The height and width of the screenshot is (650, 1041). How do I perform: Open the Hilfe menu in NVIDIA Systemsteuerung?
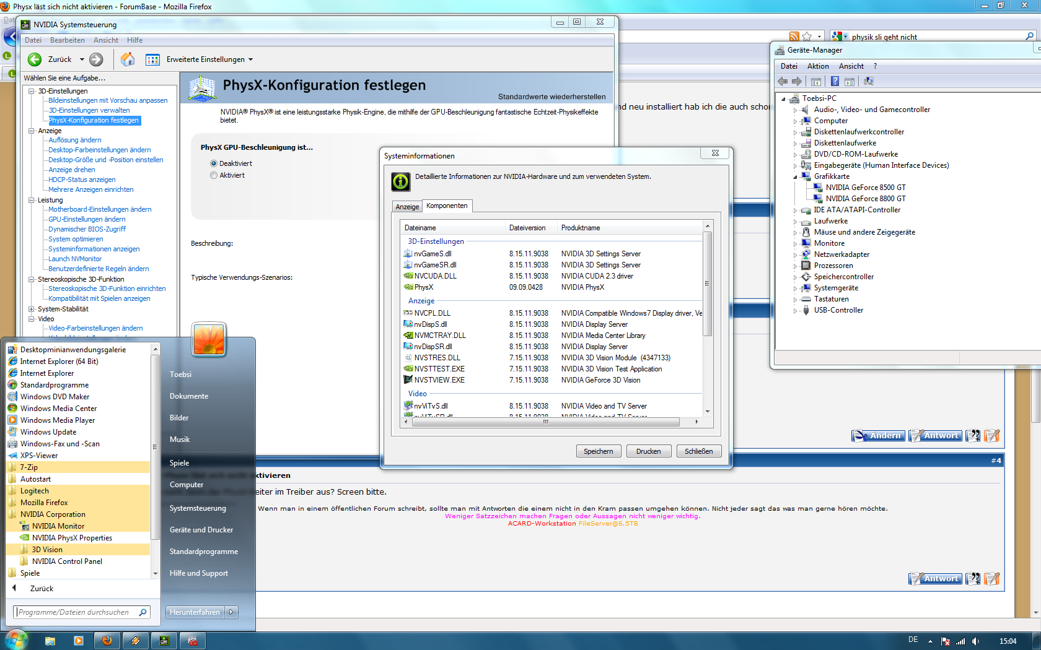(x=135, y=40)
